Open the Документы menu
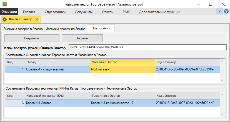Viewport: 230px width, 122px height. pyautogui.click(x=84, y=12)
